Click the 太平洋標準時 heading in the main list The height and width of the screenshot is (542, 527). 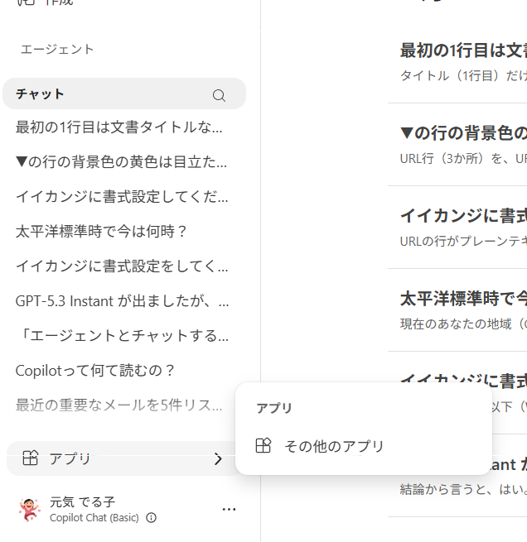[462, 298]
